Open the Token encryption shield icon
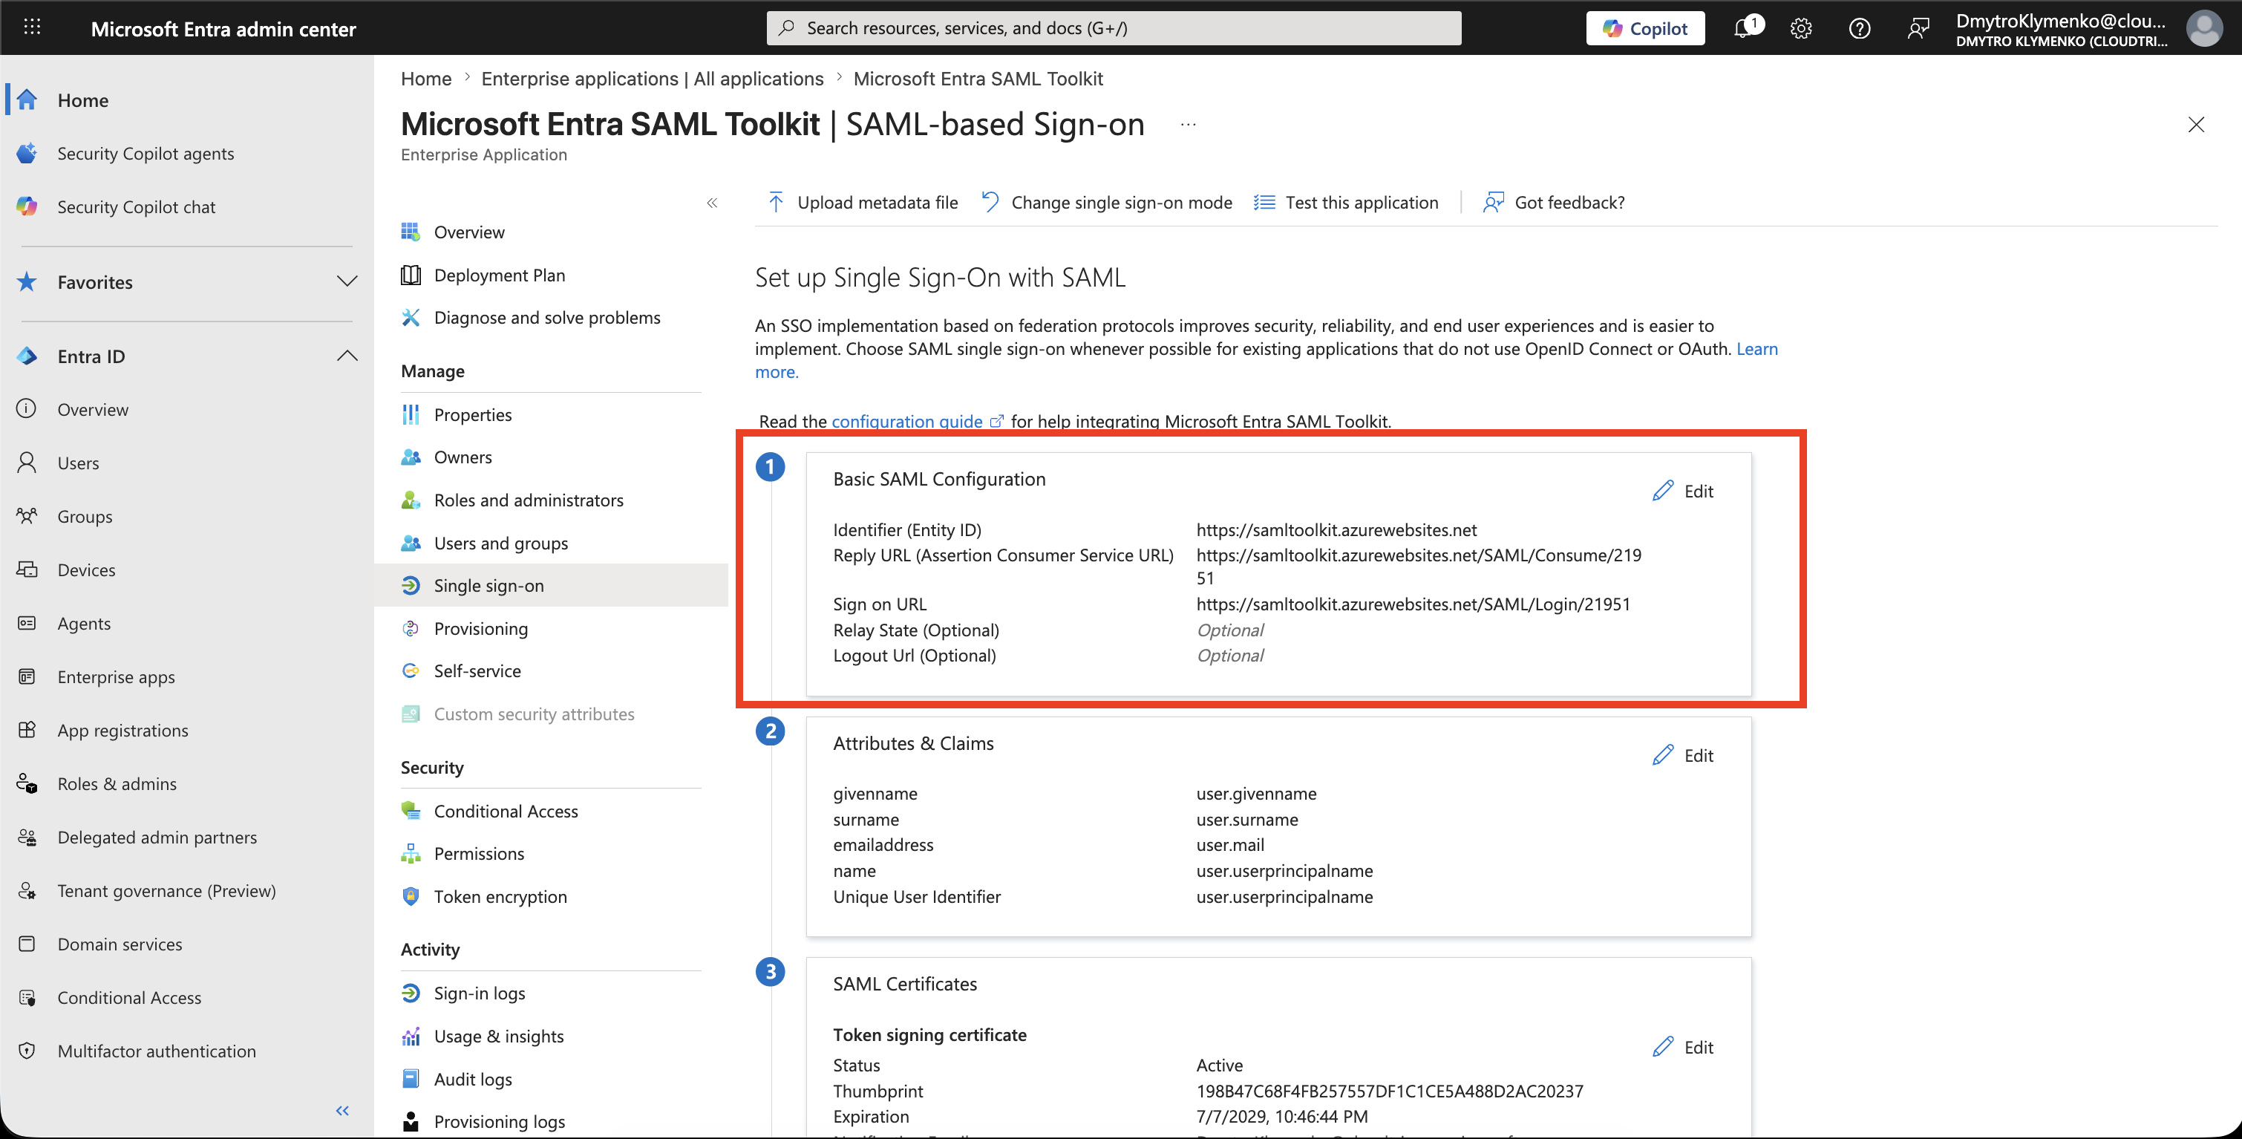This screenshot has height=1139, width=2242. click(411, 896)
